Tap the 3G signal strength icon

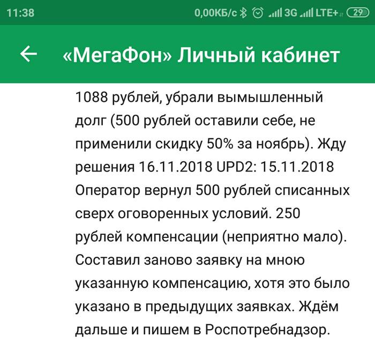tap(283, 13)
